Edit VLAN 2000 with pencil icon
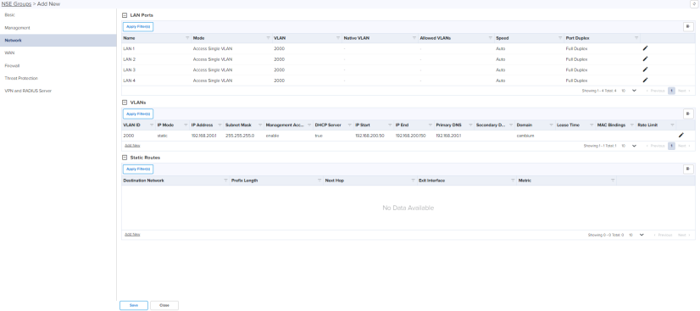 coord(681,136)
